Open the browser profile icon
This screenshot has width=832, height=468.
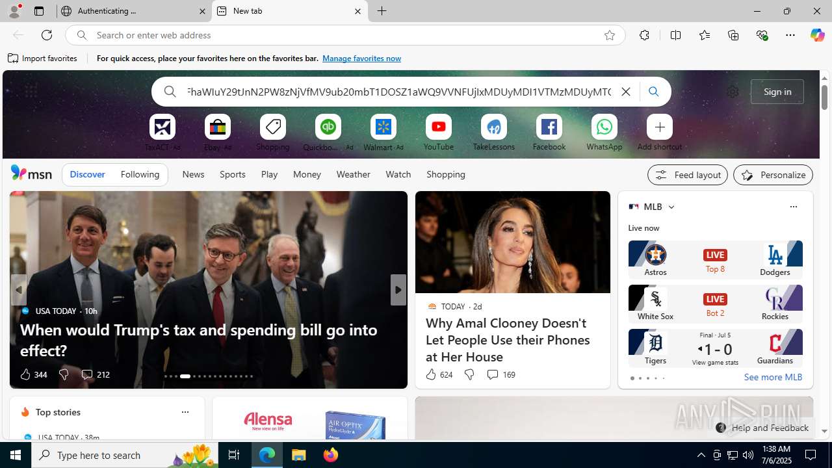click(x=14, y=11)
